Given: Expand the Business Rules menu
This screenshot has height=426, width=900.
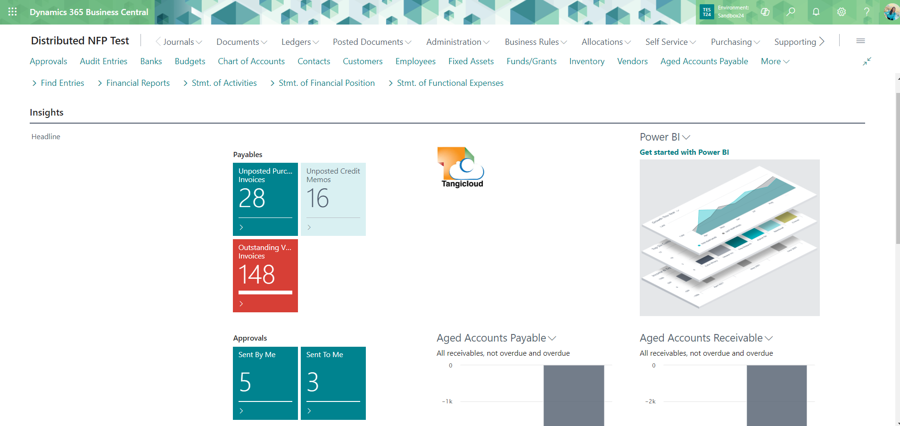Looking at the screenshot, I should 536,42.
